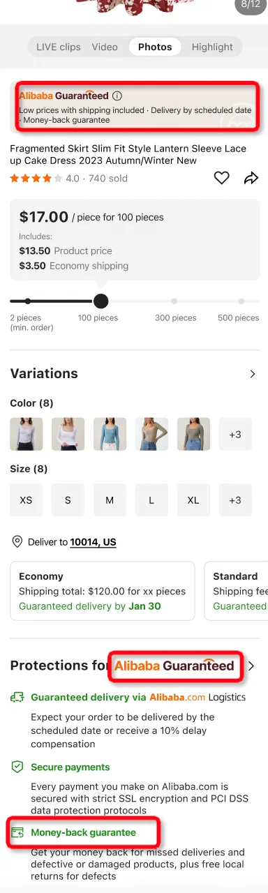This screenshot has width=268, height=893.
Task: Tap the Money-back guarantee card icon
Action: point(17,832)
